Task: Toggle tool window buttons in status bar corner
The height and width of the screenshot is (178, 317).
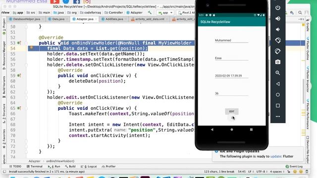Action: pos(4,172)
